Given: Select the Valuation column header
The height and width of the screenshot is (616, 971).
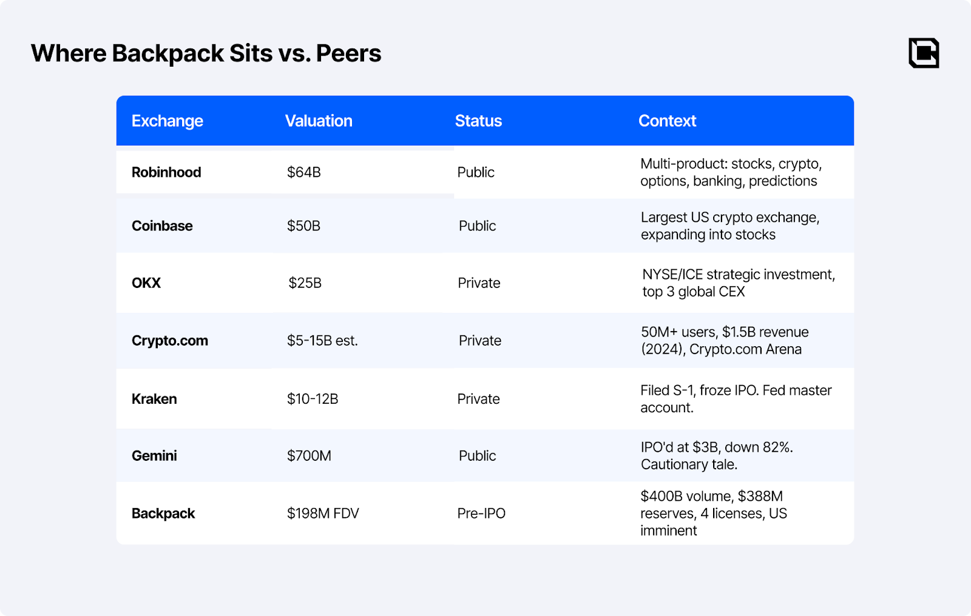Looking at the screenshot, I should click(x=319, y=121).
